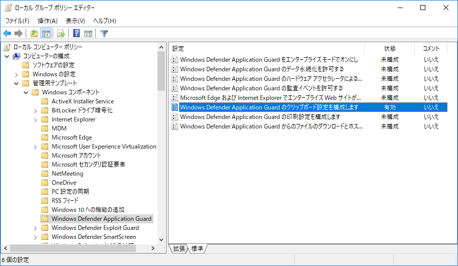Click the ActiveX Installer Service folder icon
The width and height of the screenshot is (458, 266).
click(45, 101)
